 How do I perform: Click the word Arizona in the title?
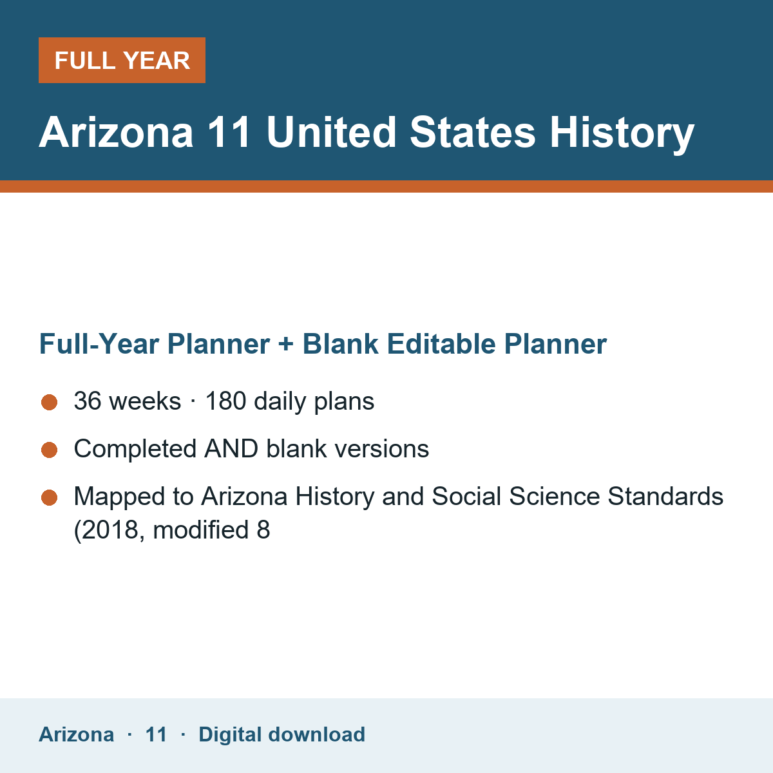(x=117, y=133)
